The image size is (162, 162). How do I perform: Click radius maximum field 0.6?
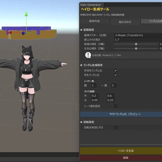pos(111,96)
